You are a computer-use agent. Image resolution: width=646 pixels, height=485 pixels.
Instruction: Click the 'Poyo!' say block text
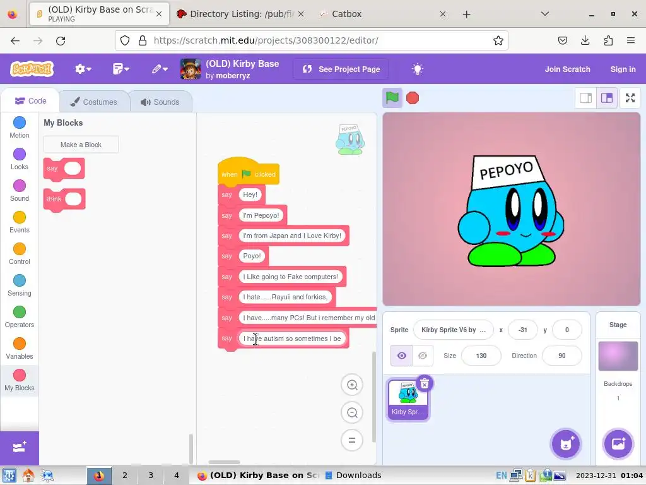(252, 256)
